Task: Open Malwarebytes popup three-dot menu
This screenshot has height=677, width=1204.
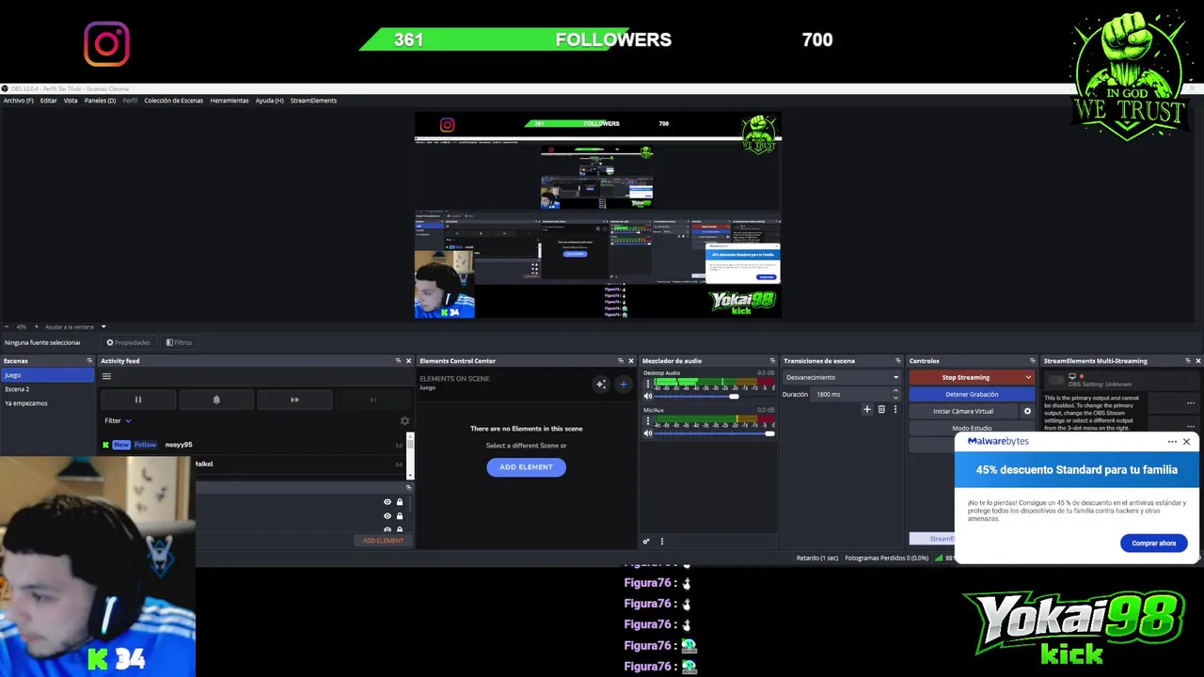Action: 1172,442
